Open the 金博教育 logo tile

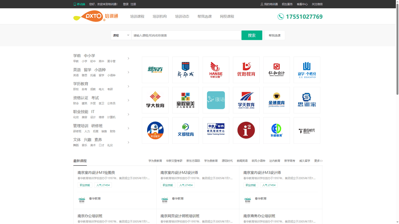(277, 100)
